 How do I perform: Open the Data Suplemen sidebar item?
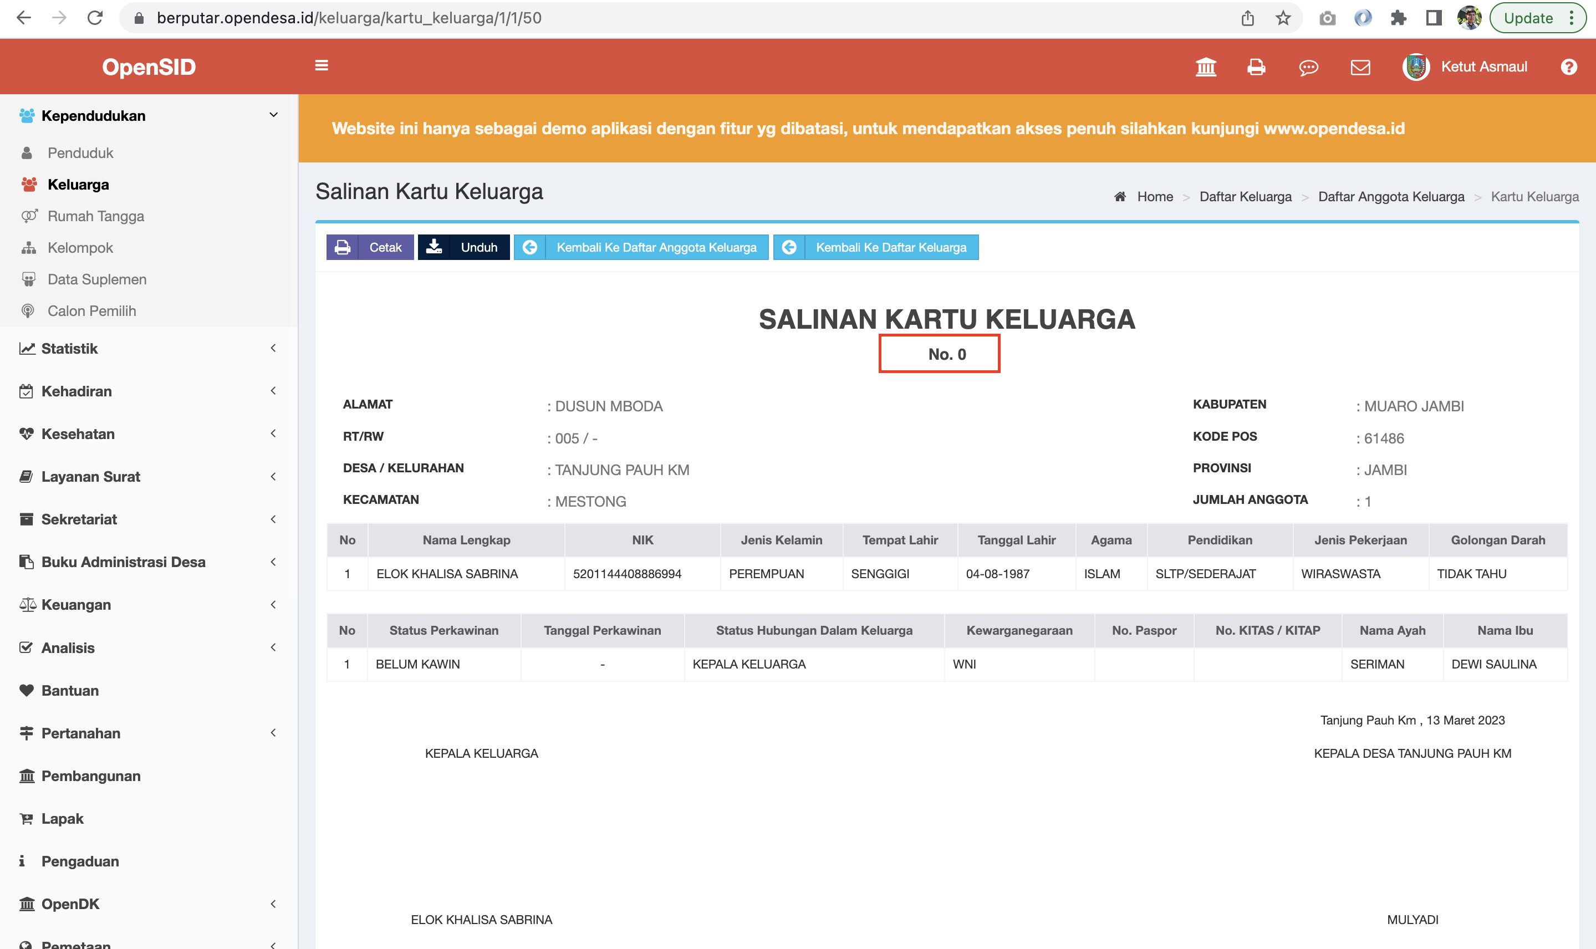tap(96, 279)
